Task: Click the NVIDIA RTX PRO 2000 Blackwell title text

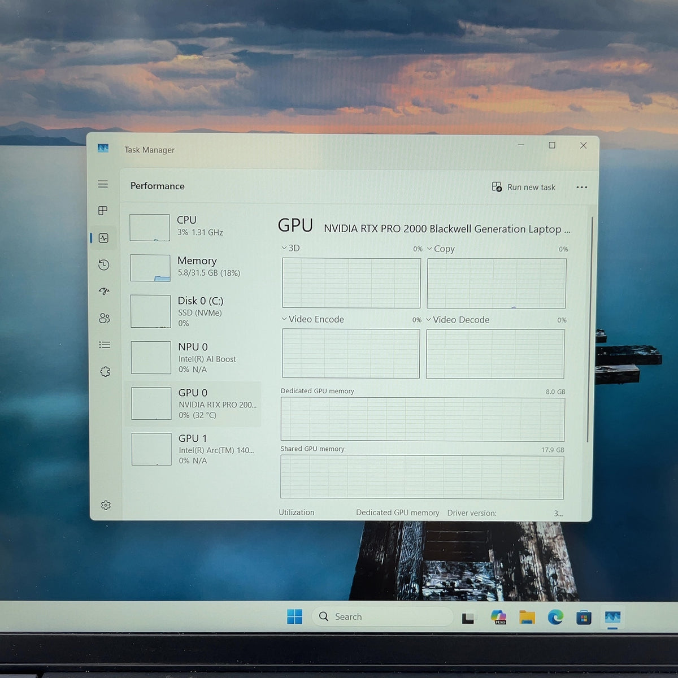Action: click(447, 229)
